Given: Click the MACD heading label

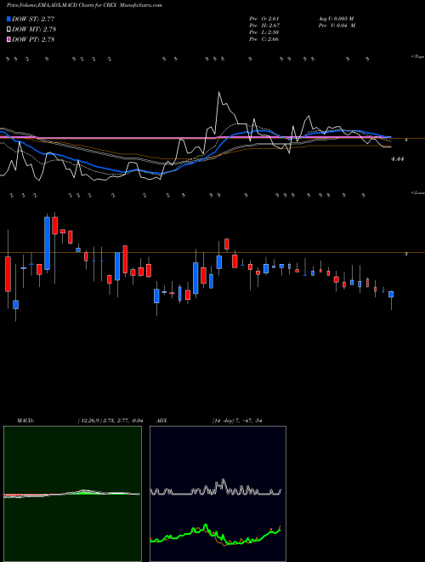Looking at the screenshot, I should tap(25, 421).
